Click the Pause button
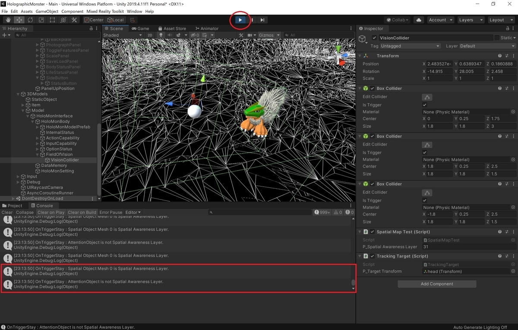The height and width of the screenshot is (330, 518). [252, 20]
